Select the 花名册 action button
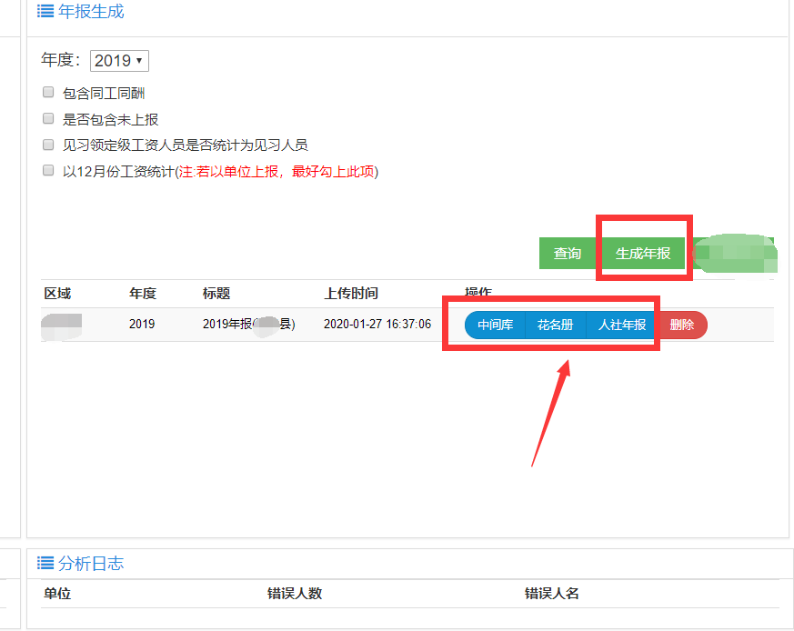The image size is (794, 631). point(555,325)
